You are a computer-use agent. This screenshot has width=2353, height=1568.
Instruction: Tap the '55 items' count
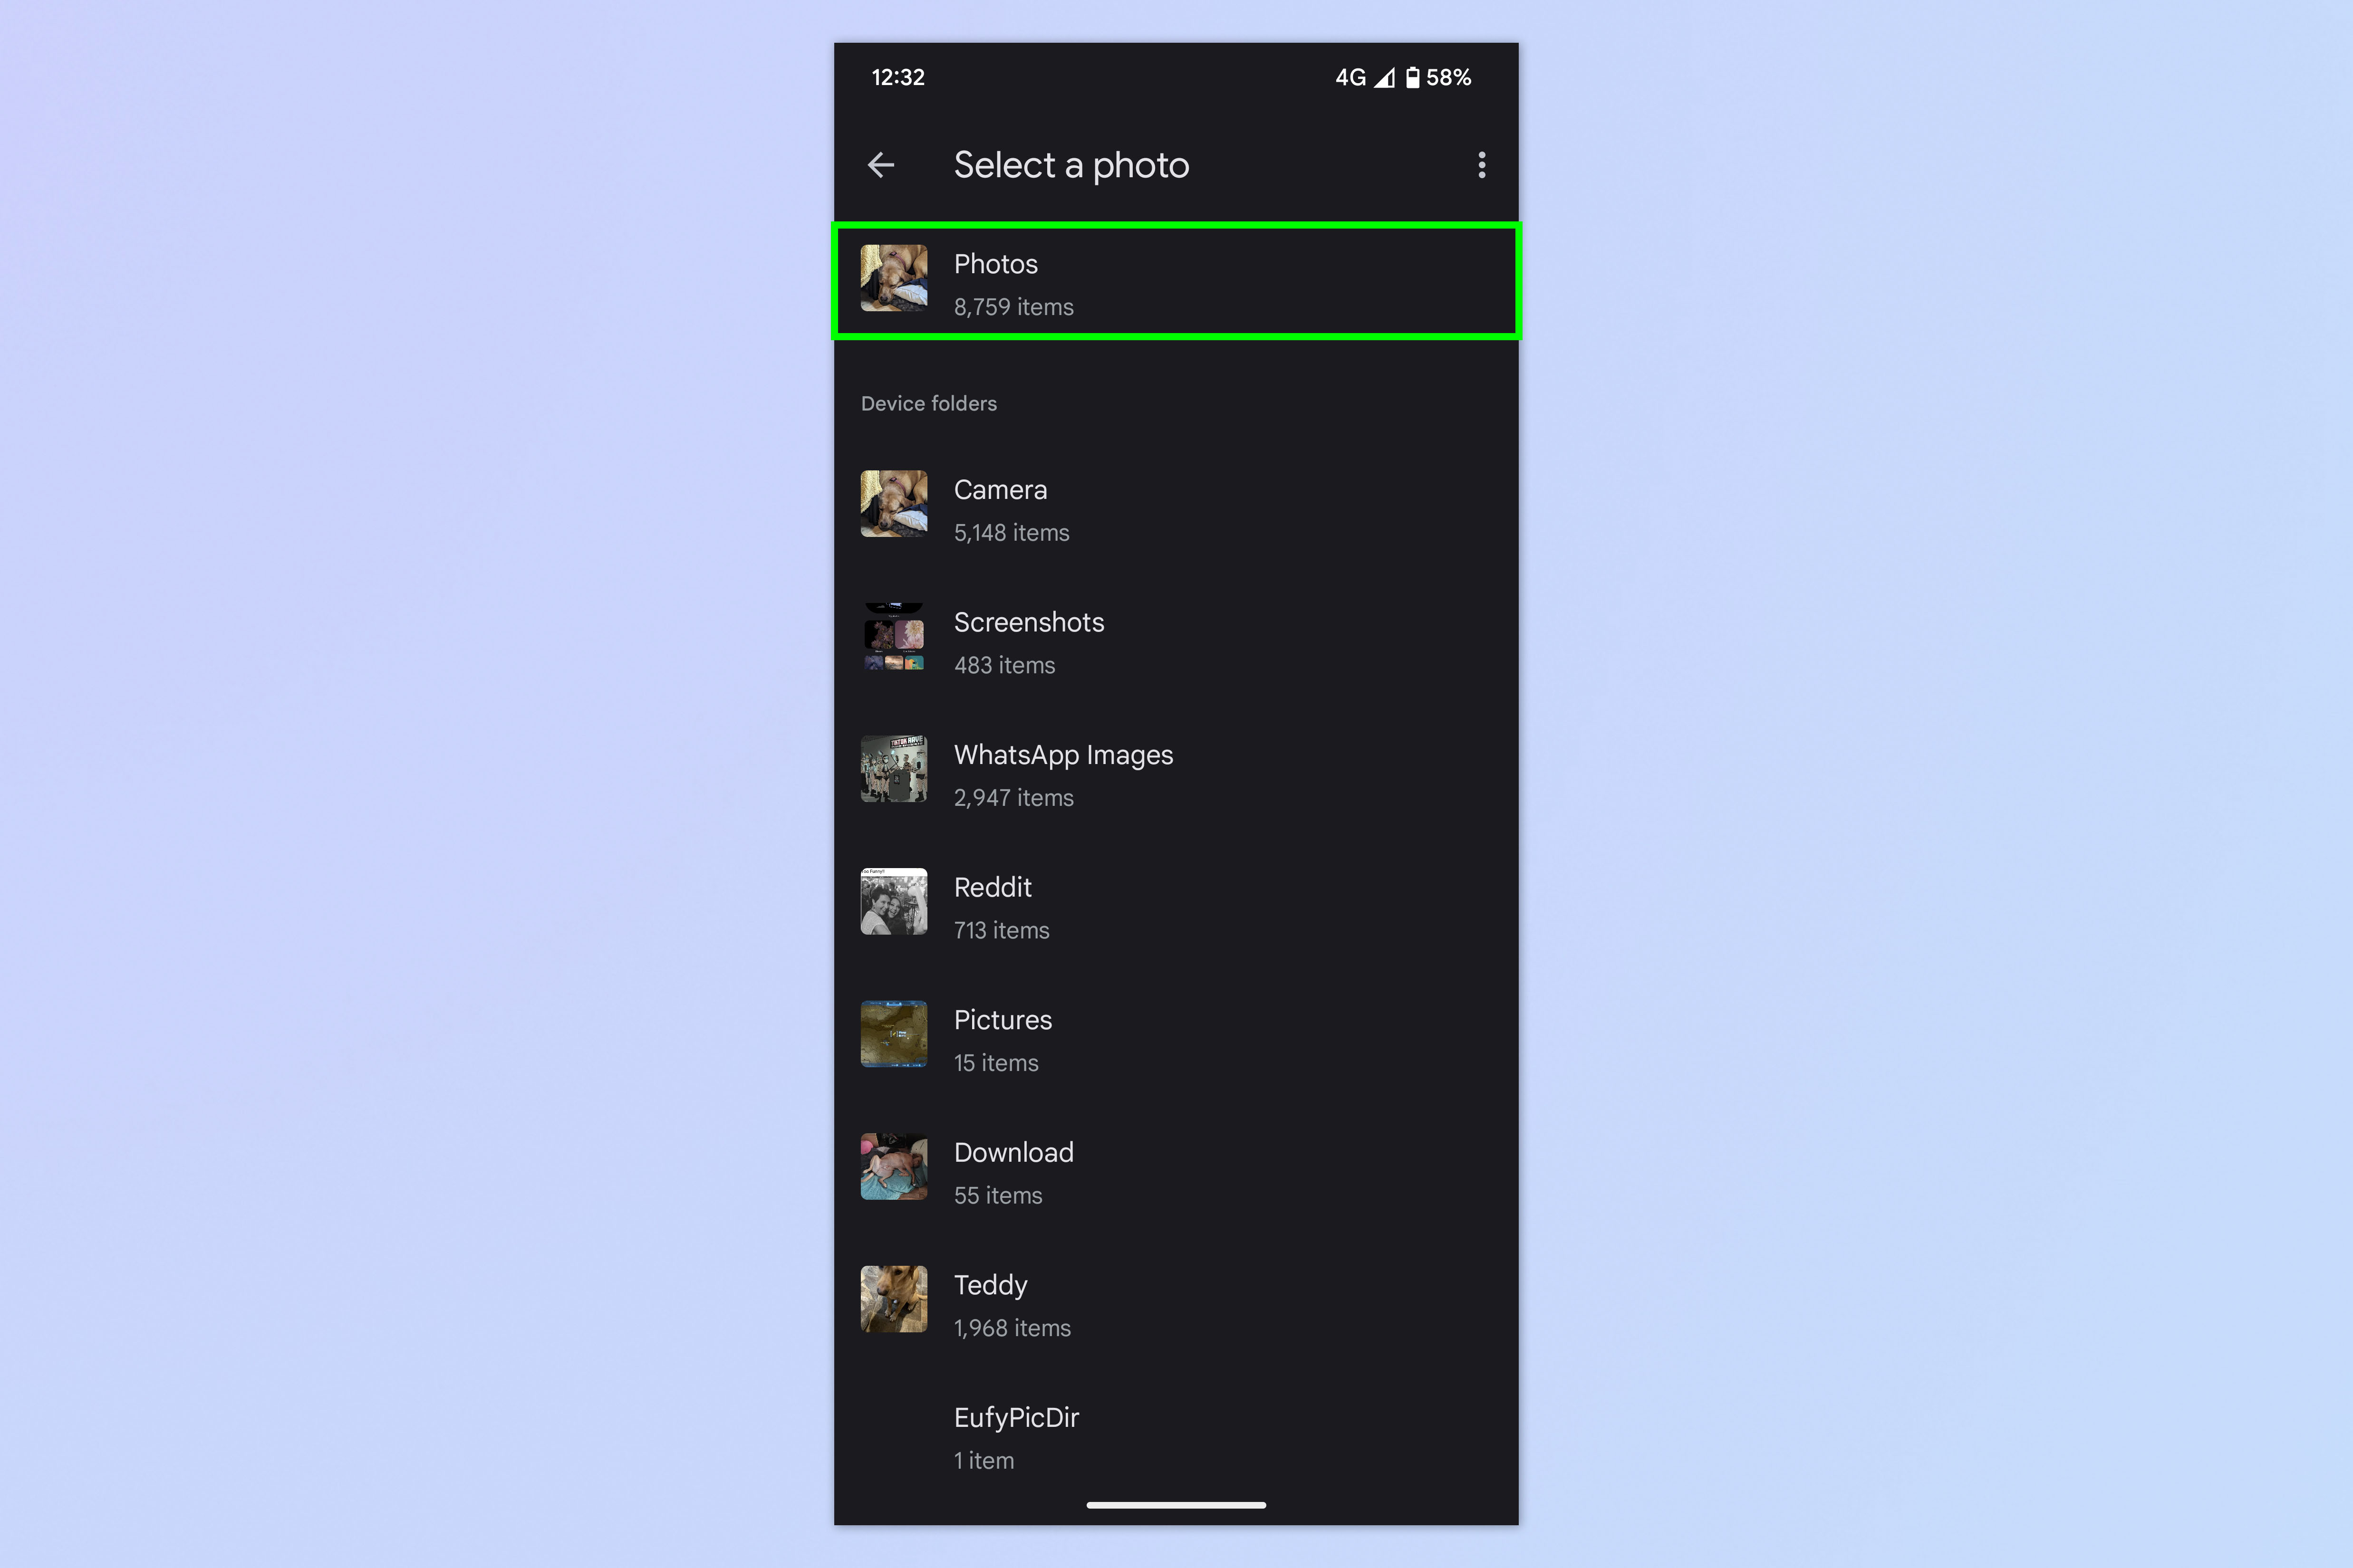pos(997,1195)
